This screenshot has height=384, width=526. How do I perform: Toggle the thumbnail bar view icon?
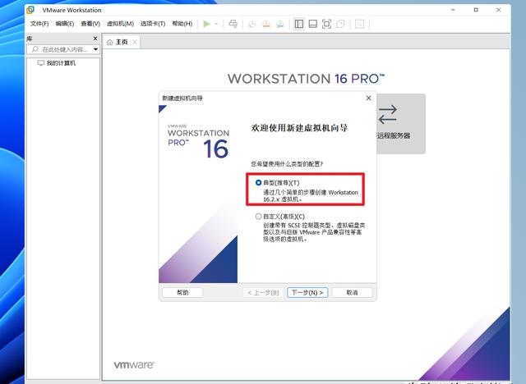click(312, 24)
